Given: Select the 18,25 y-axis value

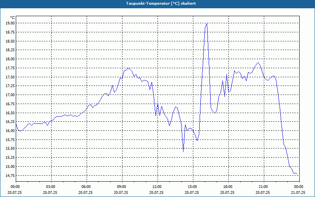Looking at the screenshot, I should coord(11,50).
